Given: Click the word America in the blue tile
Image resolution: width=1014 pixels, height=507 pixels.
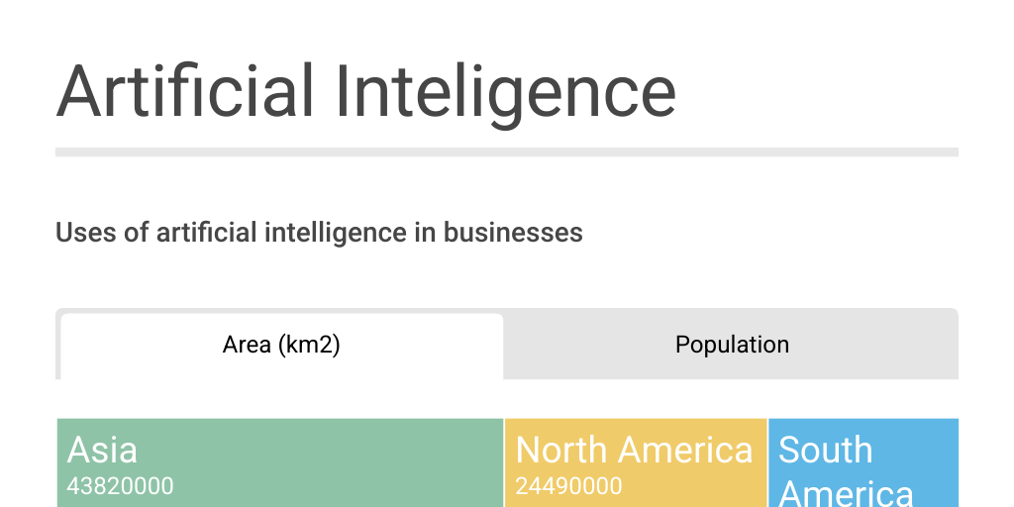Looking at the screenshot, I should 846,494.
